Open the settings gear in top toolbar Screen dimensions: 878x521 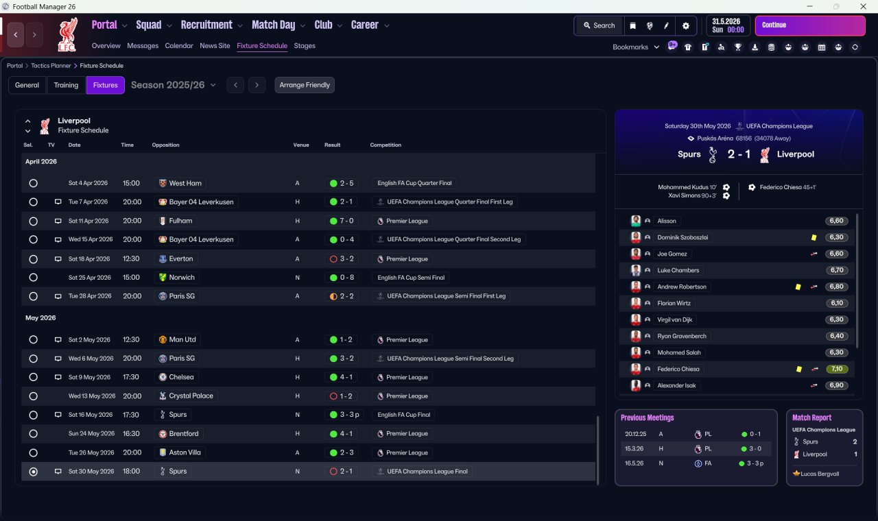pyautogui.click(x=685, y=25)
